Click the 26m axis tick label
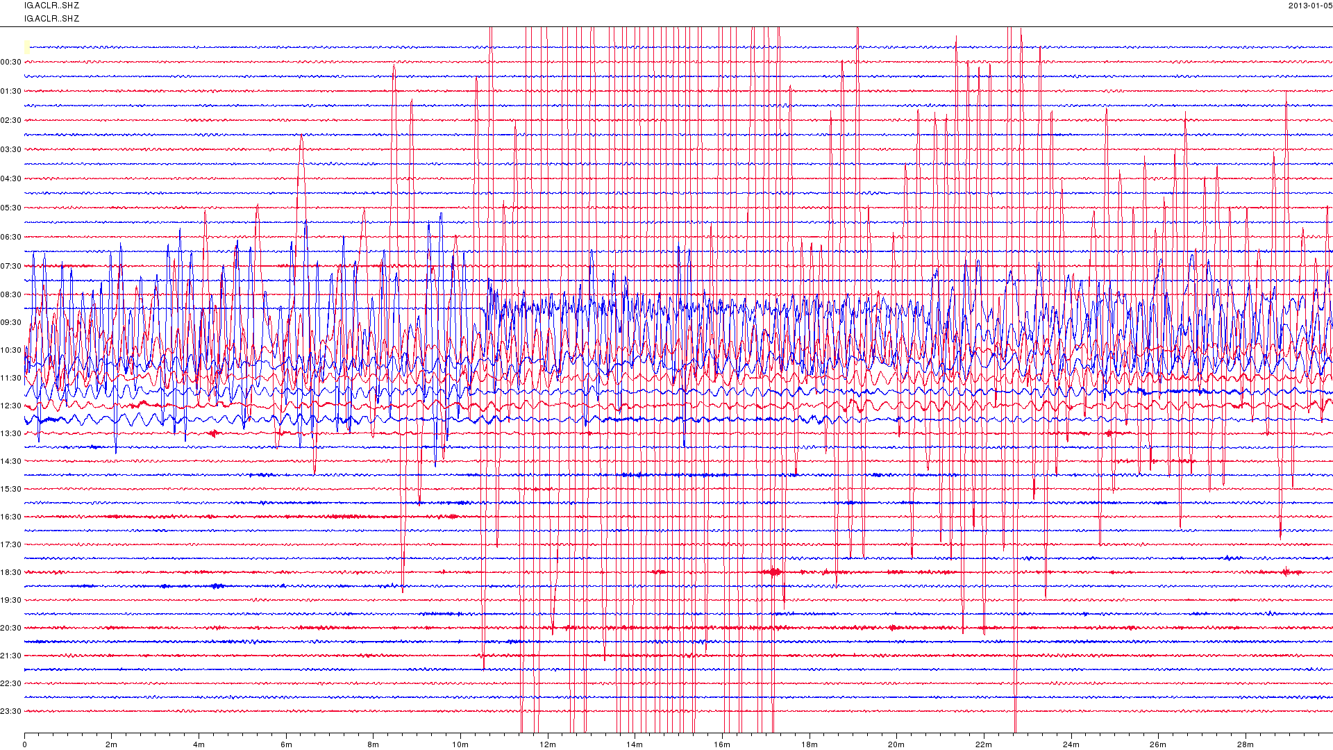The height and width of the screenshot is (750, 1333). 1159,745
